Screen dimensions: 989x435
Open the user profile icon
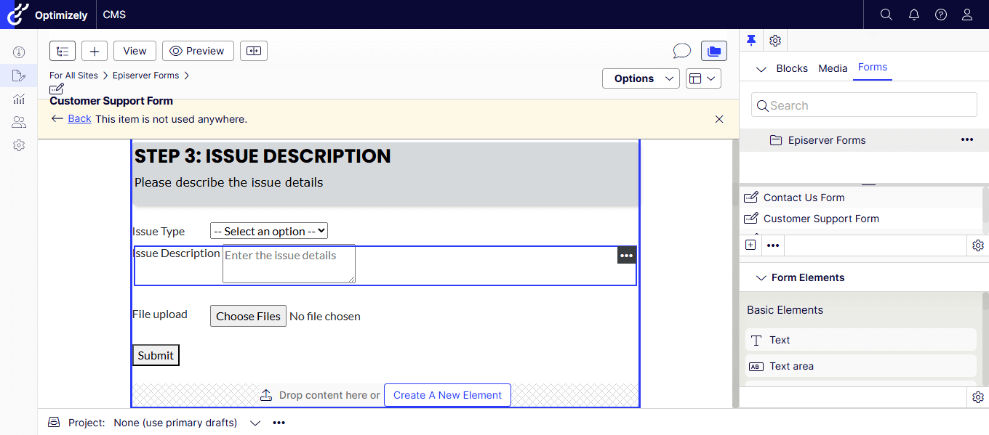967,15
